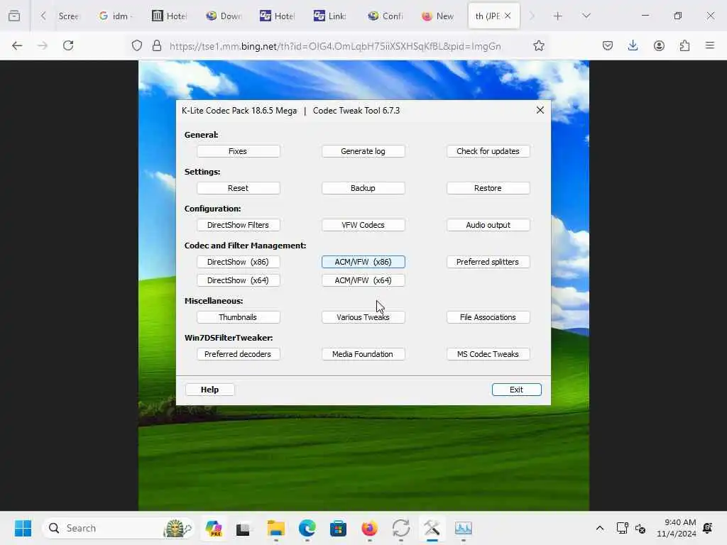727x545 pixels.
Task: Open Media Foundation settings
Action: coord(363,354)
